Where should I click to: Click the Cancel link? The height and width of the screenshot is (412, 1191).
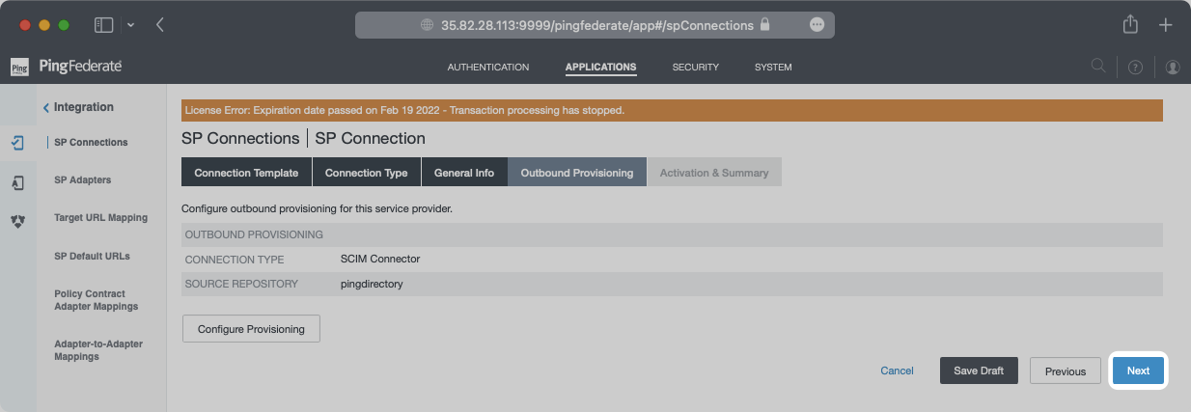coord(897,371)
